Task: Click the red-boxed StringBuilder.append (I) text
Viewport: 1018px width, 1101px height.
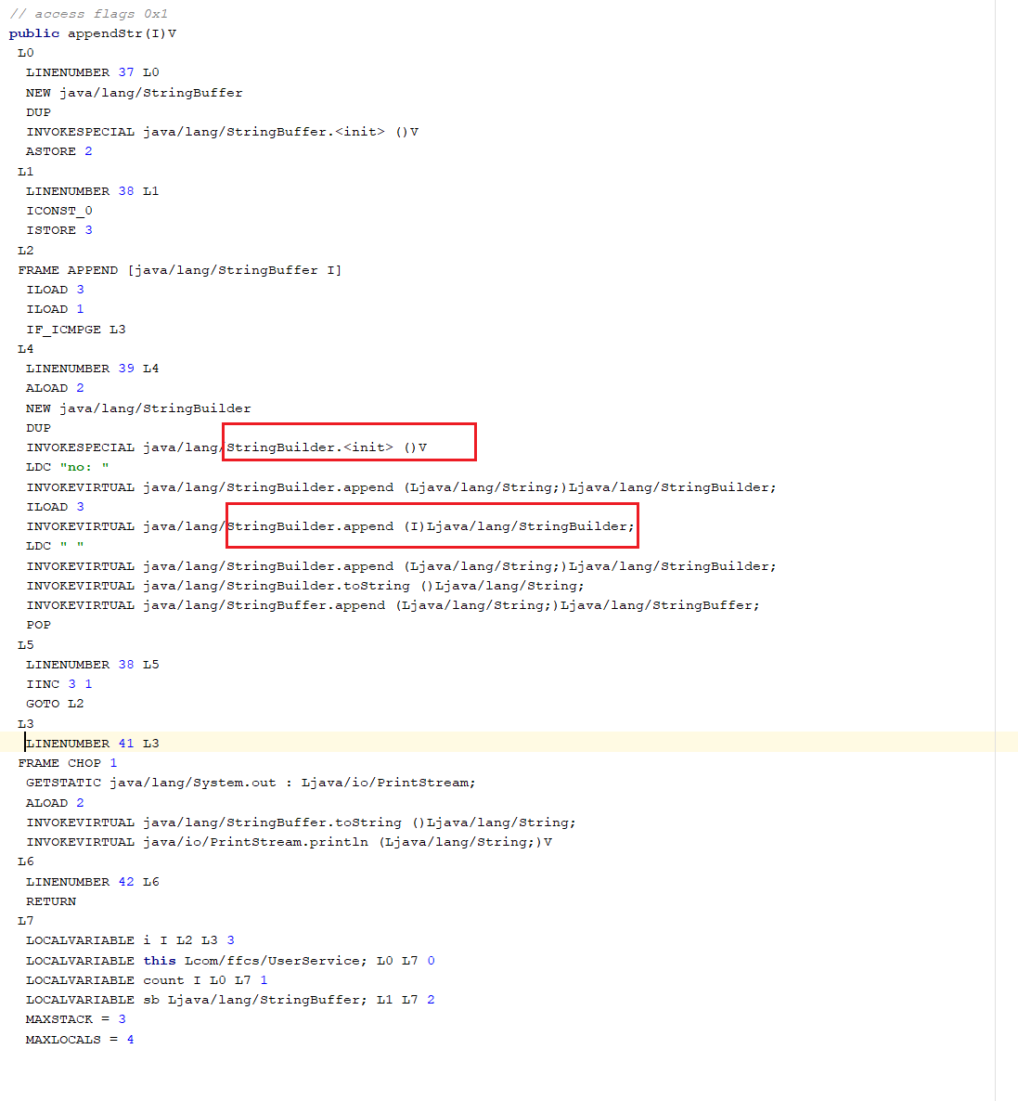Action: [432, 526]
